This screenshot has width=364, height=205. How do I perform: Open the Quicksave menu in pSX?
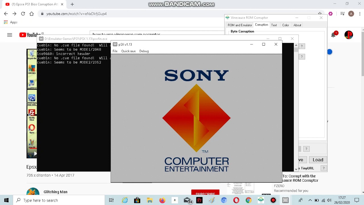128,51
